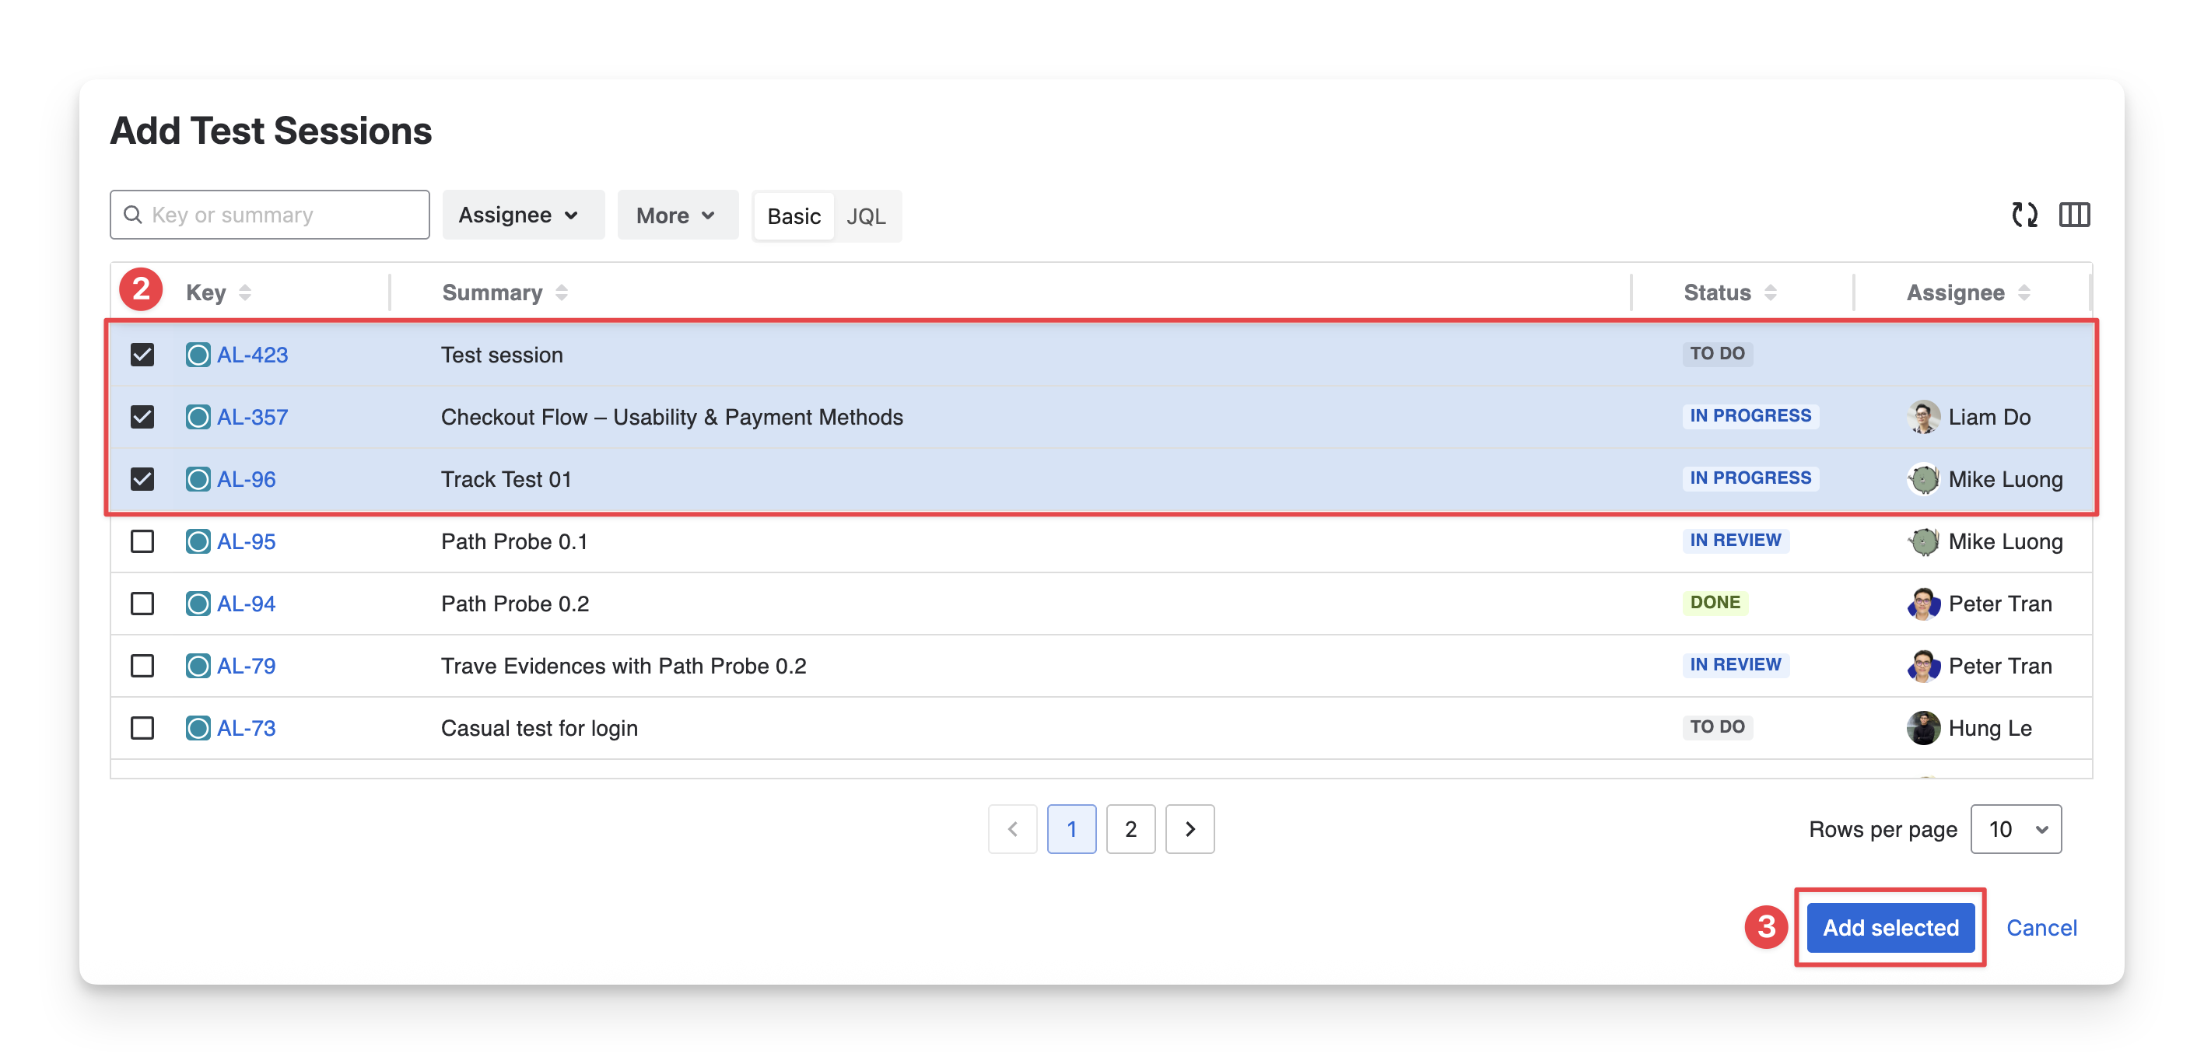Go to page 2 of results
The height and width of the screenshot is (1064, 2204).
point(1130,829)
